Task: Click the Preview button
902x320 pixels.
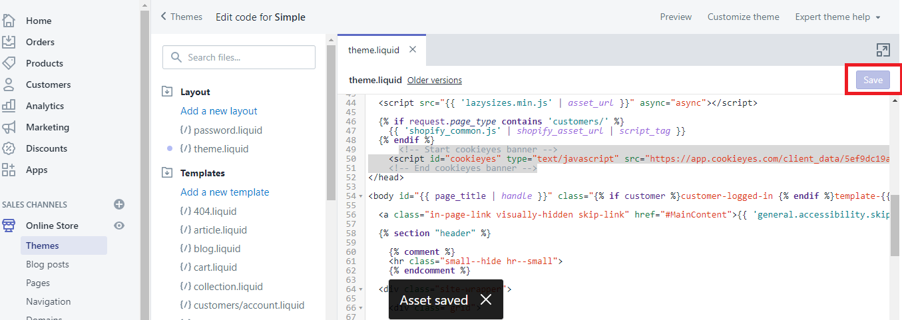Action: (676, 17)
